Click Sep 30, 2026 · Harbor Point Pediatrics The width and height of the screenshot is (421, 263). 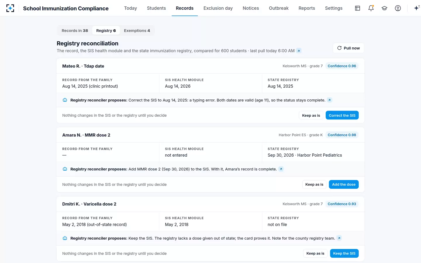[305, 155]
